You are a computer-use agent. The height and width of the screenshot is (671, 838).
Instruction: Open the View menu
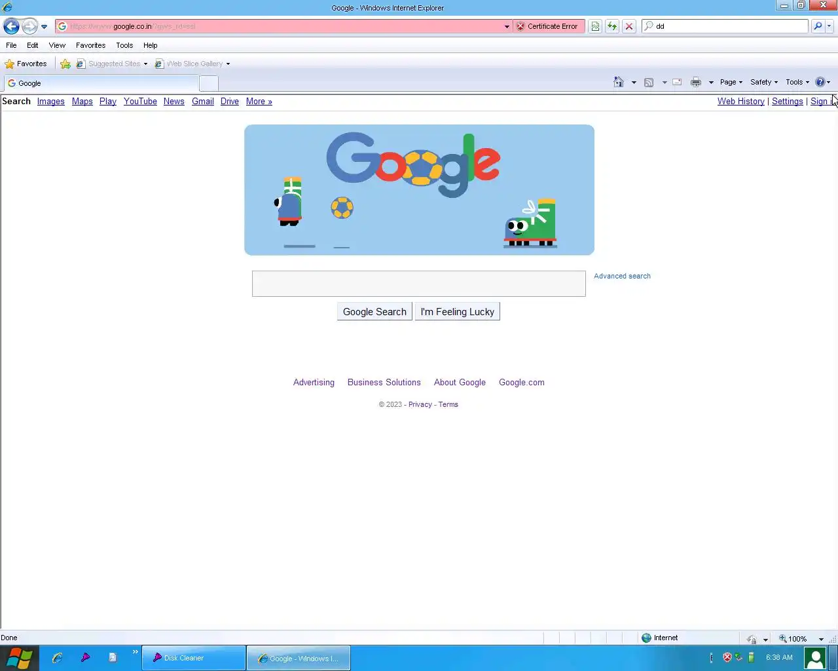click(57, 45)
